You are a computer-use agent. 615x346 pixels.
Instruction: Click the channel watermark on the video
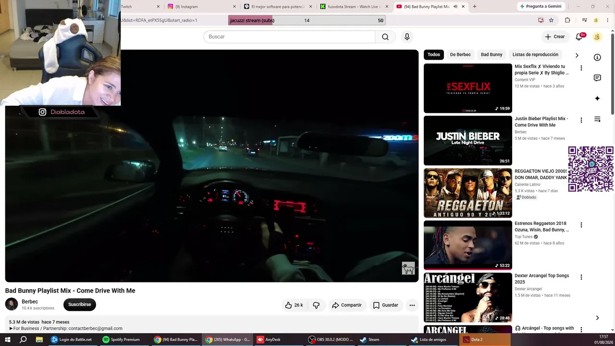pyautogui.click(x=408, y=268)
